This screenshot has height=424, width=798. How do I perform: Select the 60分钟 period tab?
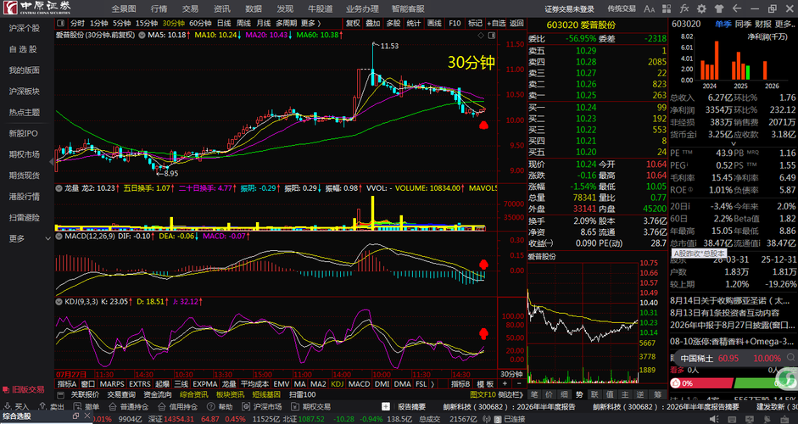pyautogui.click(x=200, y=23)
